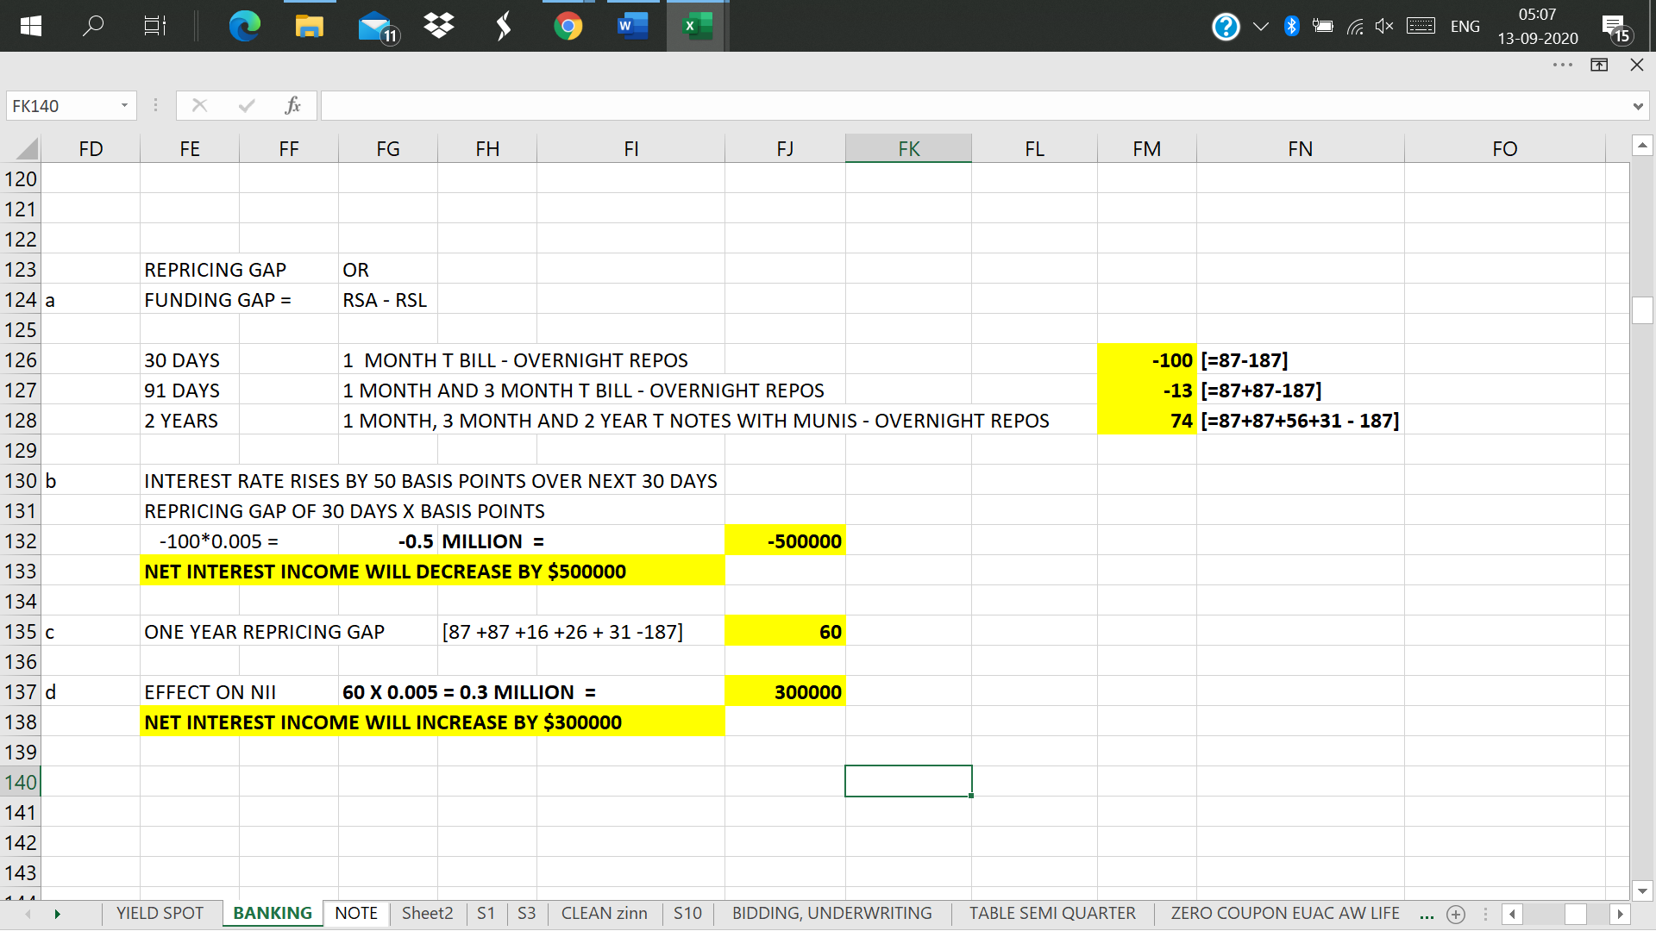Image resolution: width=1656 pixels, height=931 pixels.
Task: Expand the formula bar chevron
Action: (1637, 106)
